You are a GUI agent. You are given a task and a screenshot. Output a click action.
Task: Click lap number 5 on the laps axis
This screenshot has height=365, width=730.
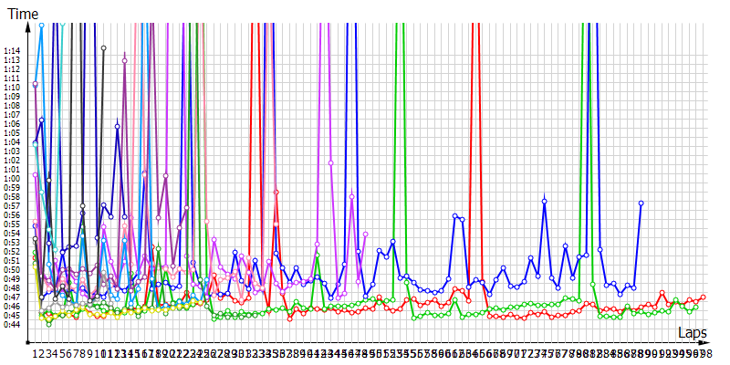pos(63,353)
